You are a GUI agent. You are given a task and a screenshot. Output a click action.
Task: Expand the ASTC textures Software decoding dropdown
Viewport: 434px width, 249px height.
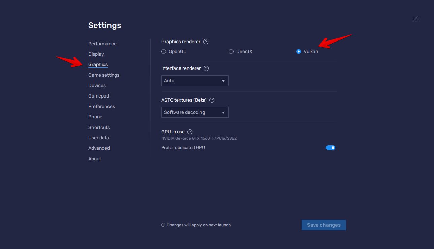point(195,112)
